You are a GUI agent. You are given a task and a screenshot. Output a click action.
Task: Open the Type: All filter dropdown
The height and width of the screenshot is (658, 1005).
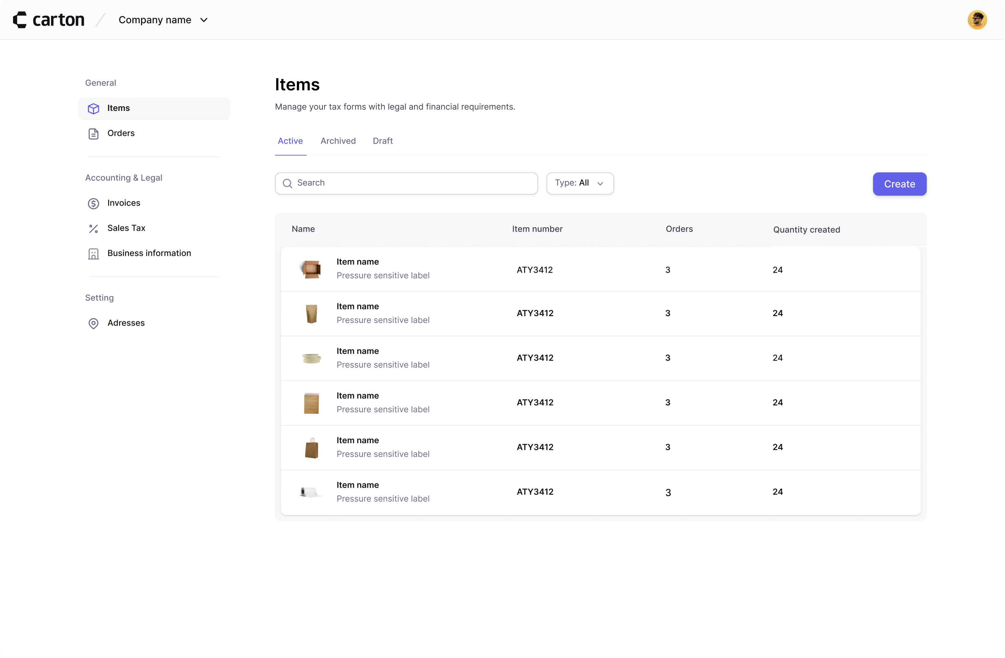coord(580,183)
